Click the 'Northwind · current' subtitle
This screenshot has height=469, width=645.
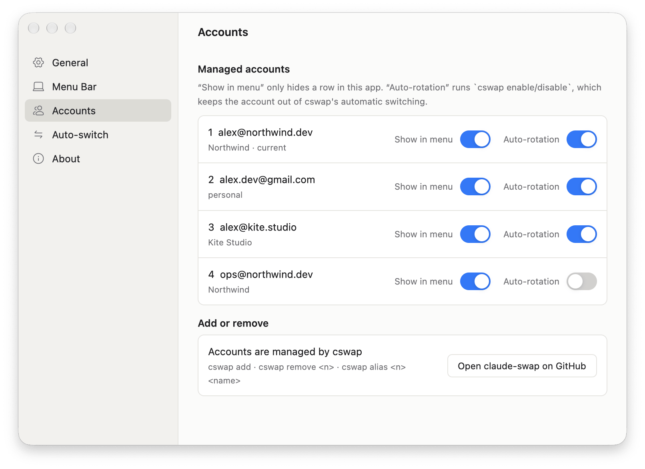247,148
